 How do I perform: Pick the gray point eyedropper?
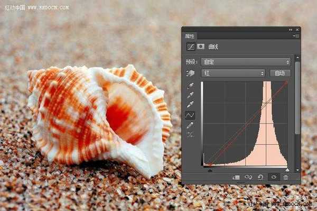click(190, 95)
